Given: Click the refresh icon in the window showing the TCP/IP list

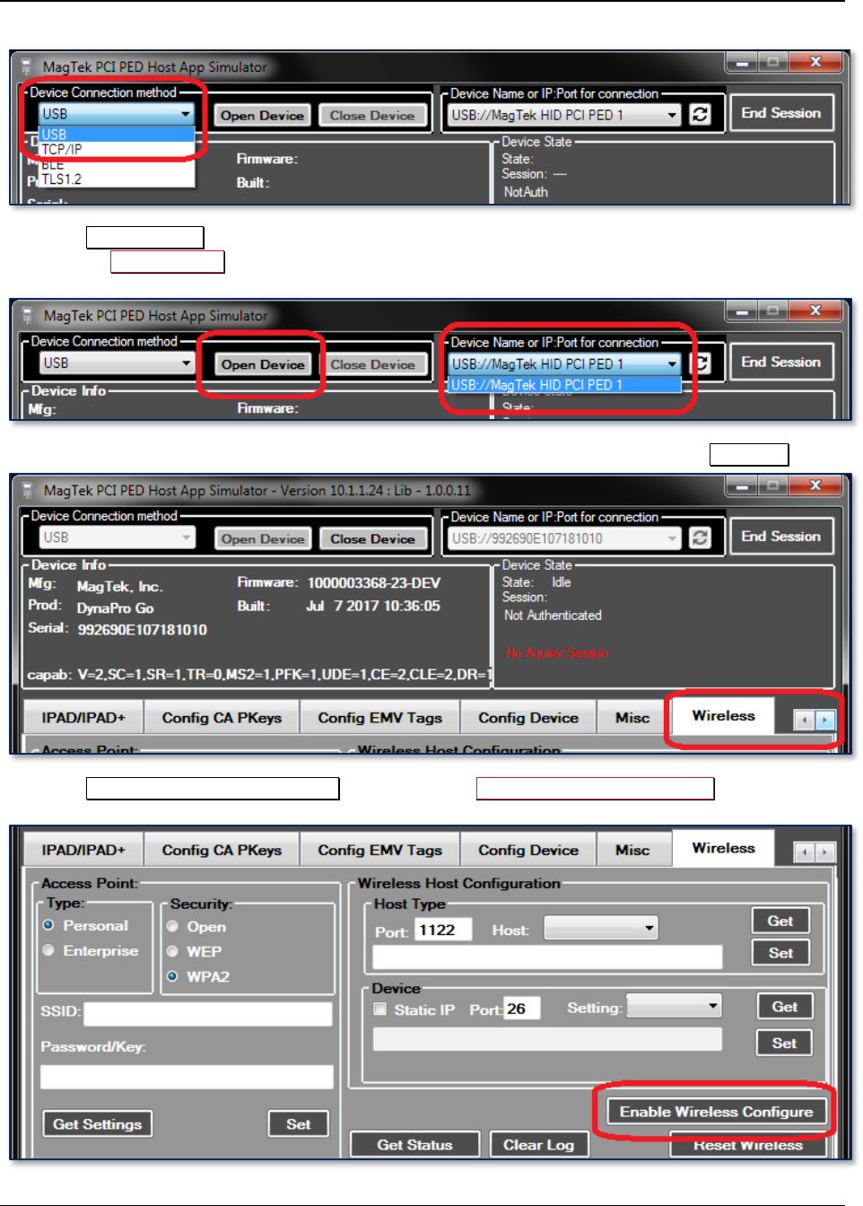Looking at the screenshot, I should [x=700, y=114].
